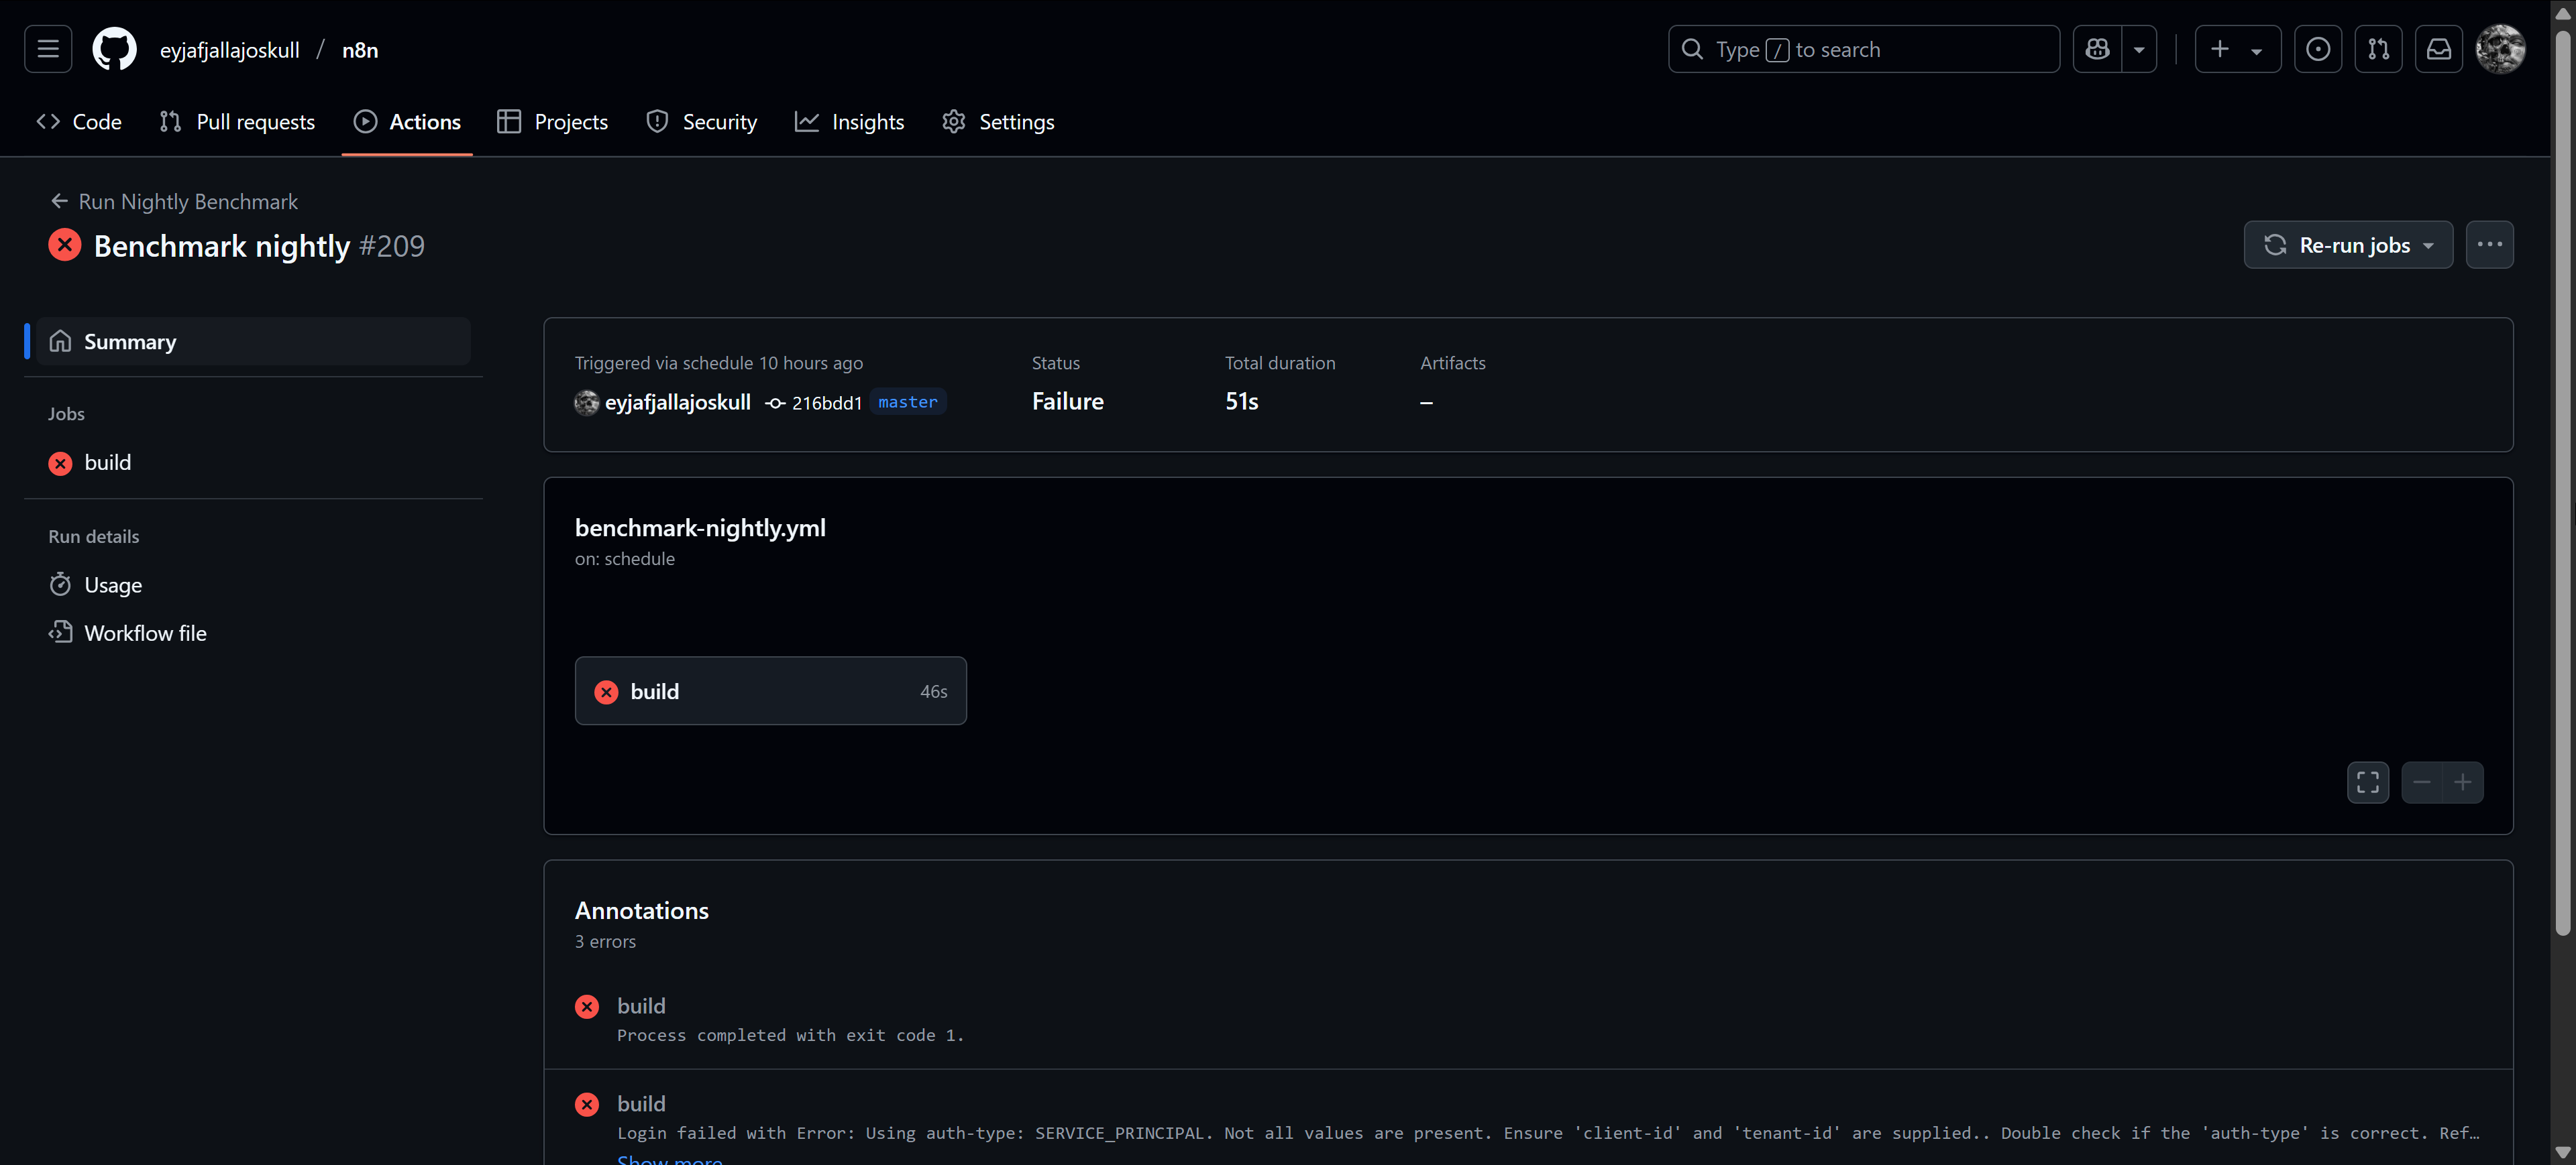Open eyjafjallajoskull user link in trigger info
Screen dimensions: 2576x1165
point(677,403)
